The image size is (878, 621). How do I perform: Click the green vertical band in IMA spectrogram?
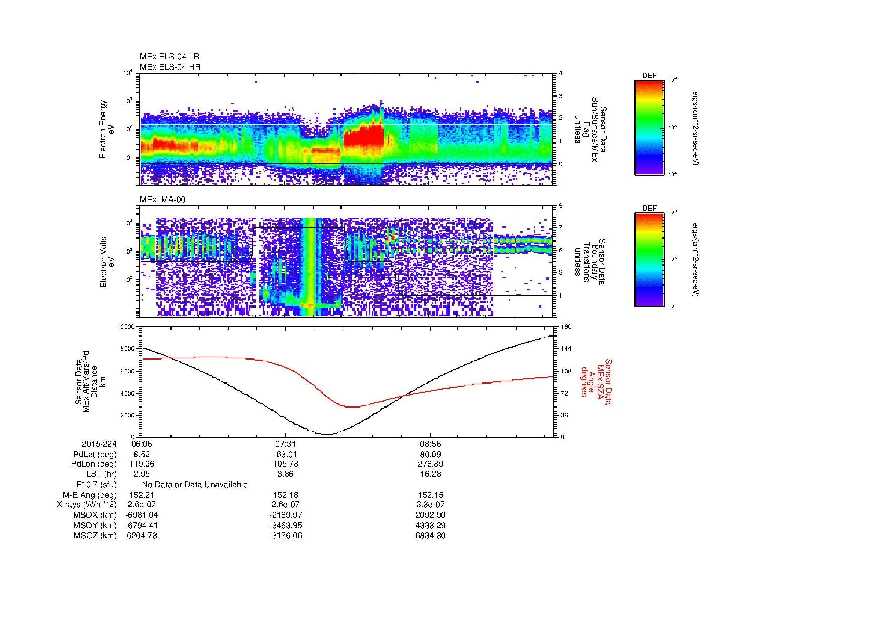(x=310, y=267)
